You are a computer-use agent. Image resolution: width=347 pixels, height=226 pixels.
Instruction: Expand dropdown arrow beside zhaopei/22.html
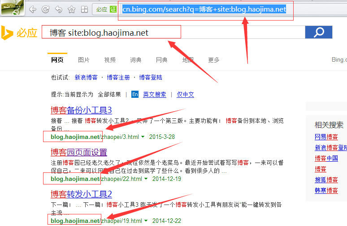tap(146, 179)
